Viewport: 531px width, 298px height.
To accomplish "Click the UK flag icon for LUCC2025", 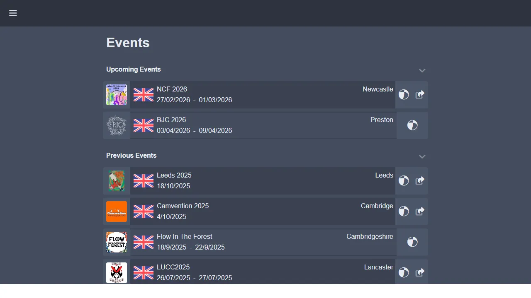I will [x=143, y=272].
